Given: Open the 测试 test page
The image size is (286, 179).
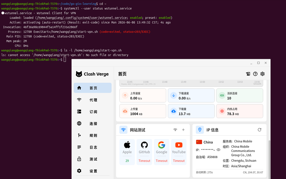Looking at the screenshot, I should [92, 159].
